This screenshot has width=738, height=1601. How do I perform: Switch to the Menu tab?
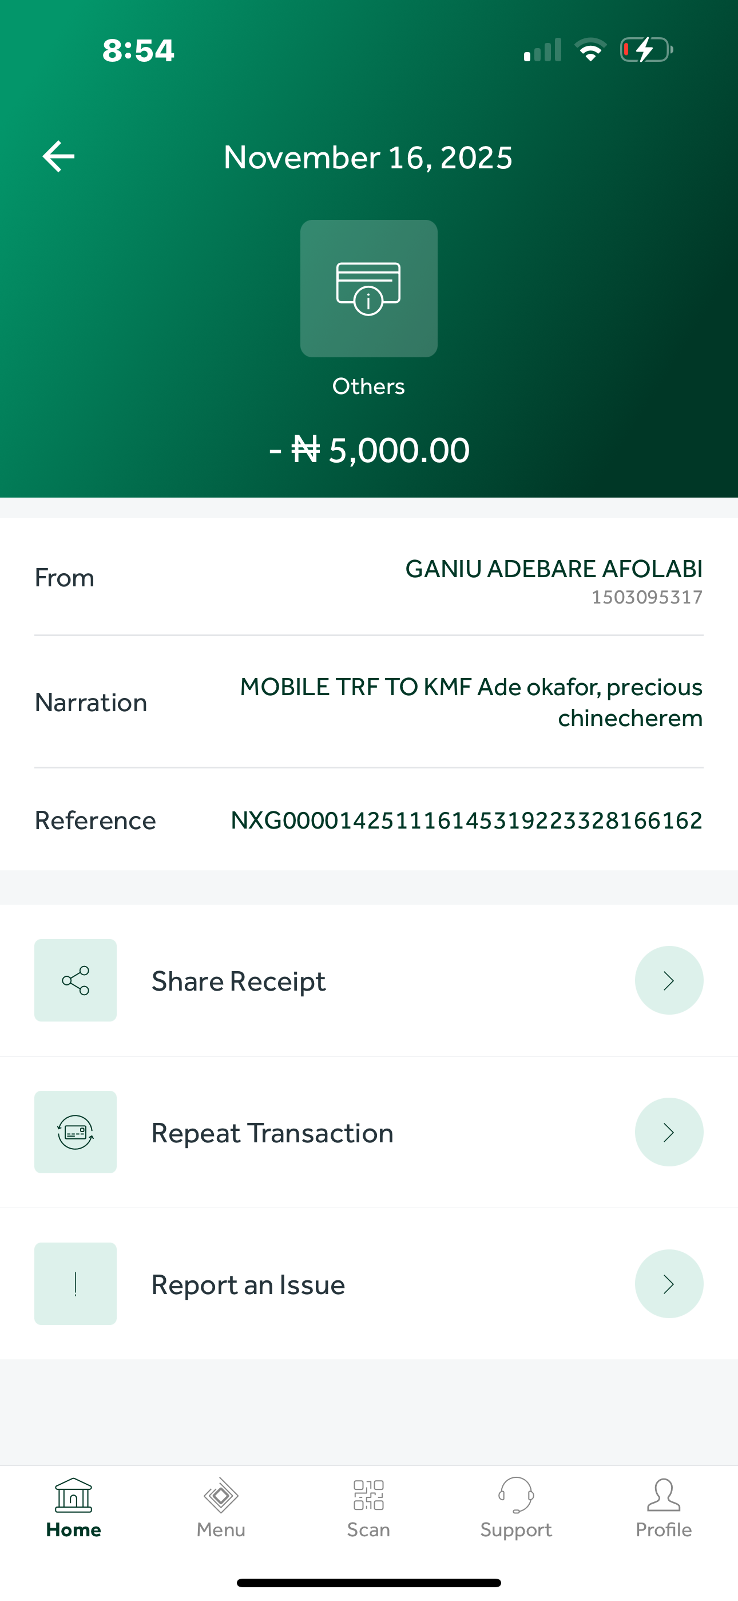pos(221,1508)
